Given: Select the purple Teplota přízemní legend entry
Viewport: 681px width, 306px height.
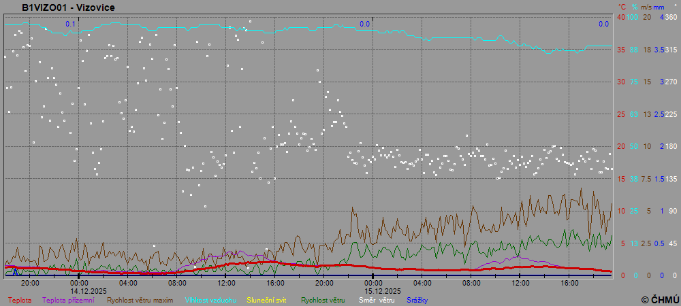Looking at the screenshot, I should [68, 300].
